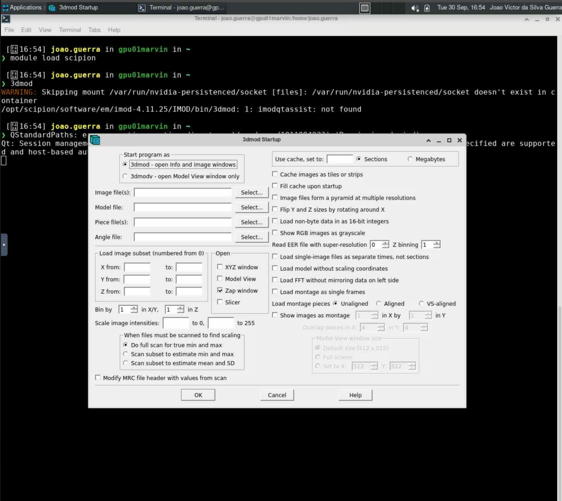562x501 pixels.
Task: Roll up the 3dmod Startup dialog
Action: (428, 140)
